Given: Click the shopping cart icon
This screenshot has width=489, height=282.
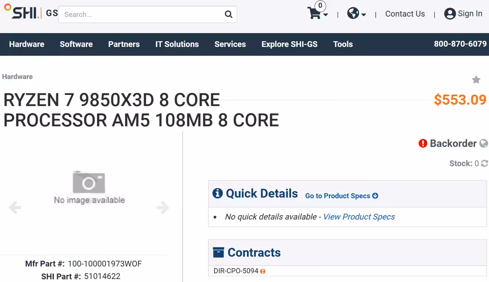Looking at the screenshot, I should pos(314,13).
